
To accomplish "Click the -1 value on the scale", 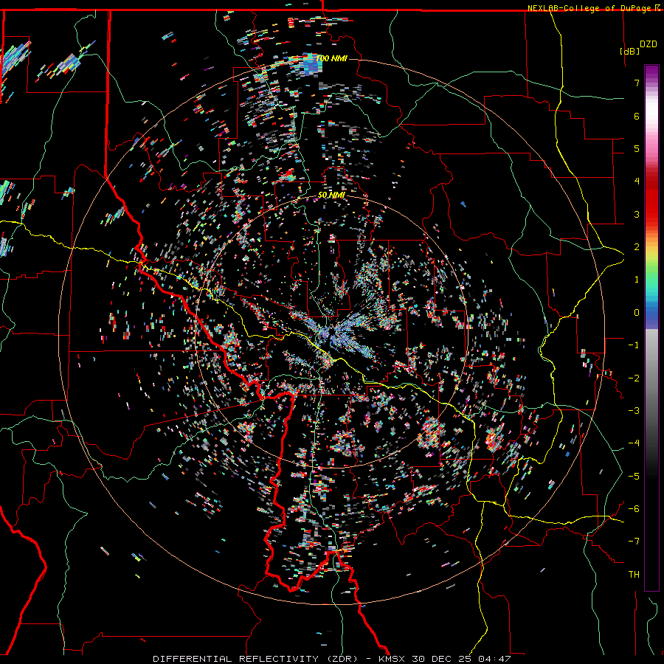I will [x=634, y=345].
